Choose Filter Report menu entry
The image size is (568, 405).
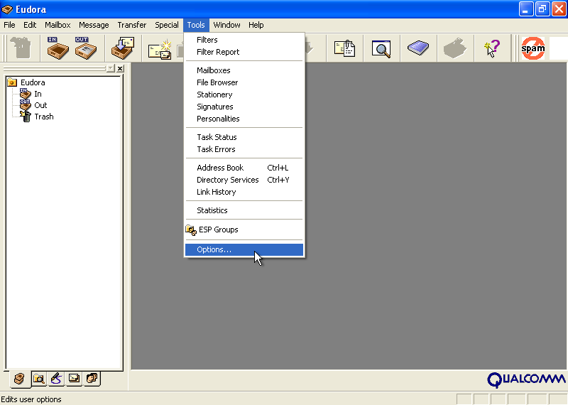tap(244, 52)
